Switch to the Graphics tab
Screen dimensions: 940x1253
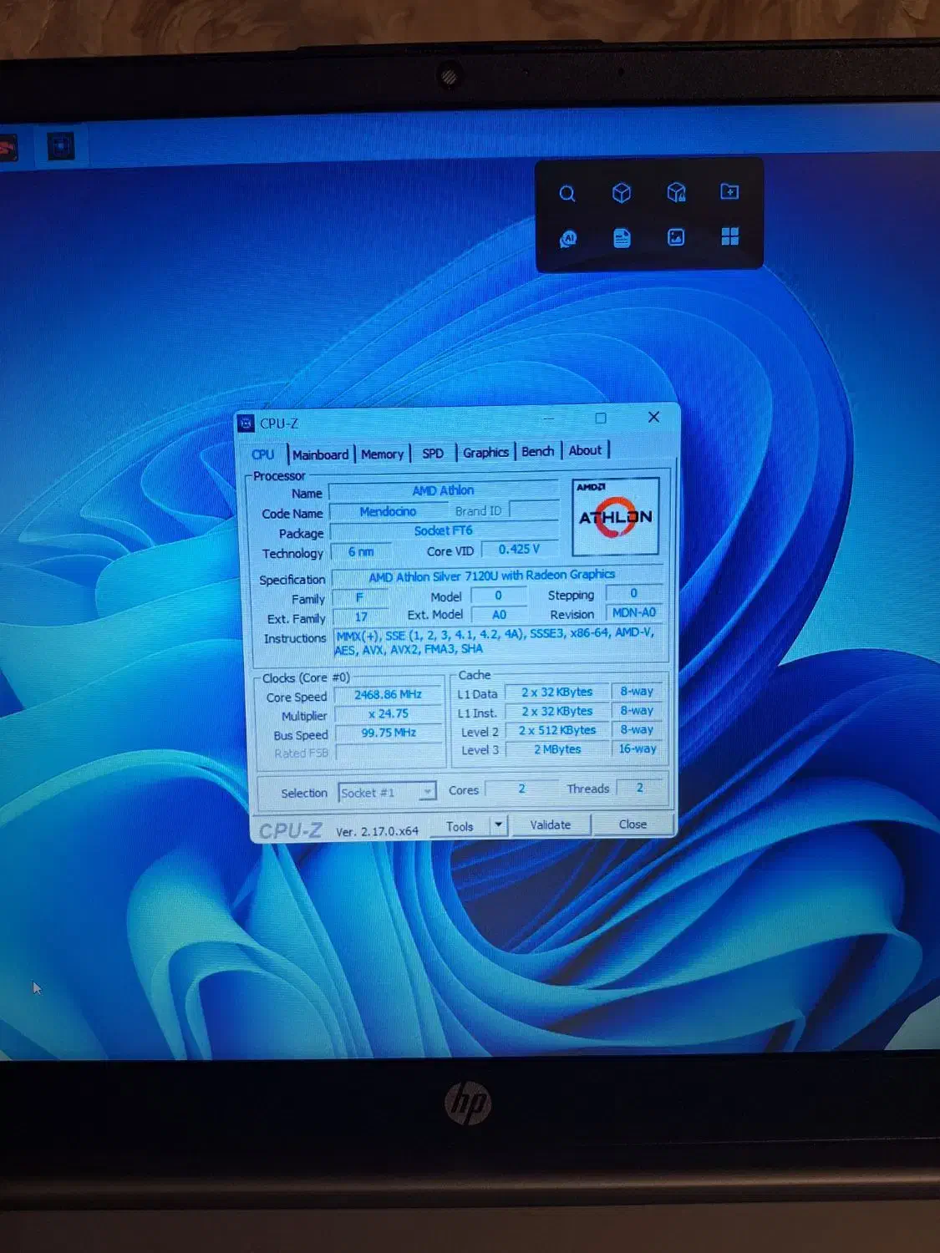point(485,453)
